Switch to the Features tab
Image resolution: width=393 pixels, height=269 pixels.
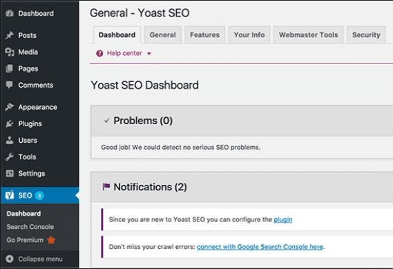[204, 34]
